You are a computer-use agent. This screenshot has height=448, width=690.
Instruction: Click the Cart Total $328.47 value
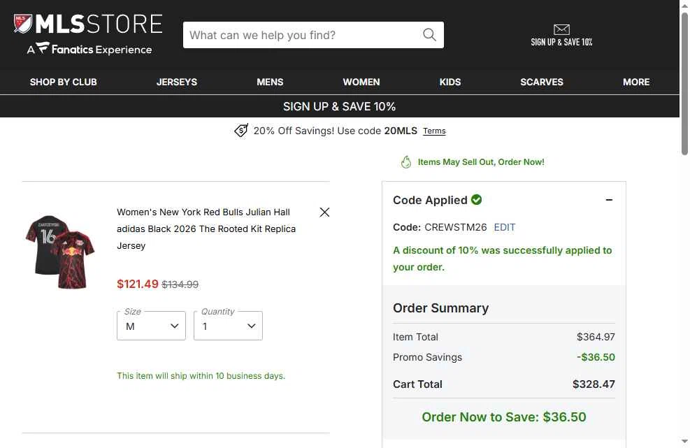pos(594,384)
